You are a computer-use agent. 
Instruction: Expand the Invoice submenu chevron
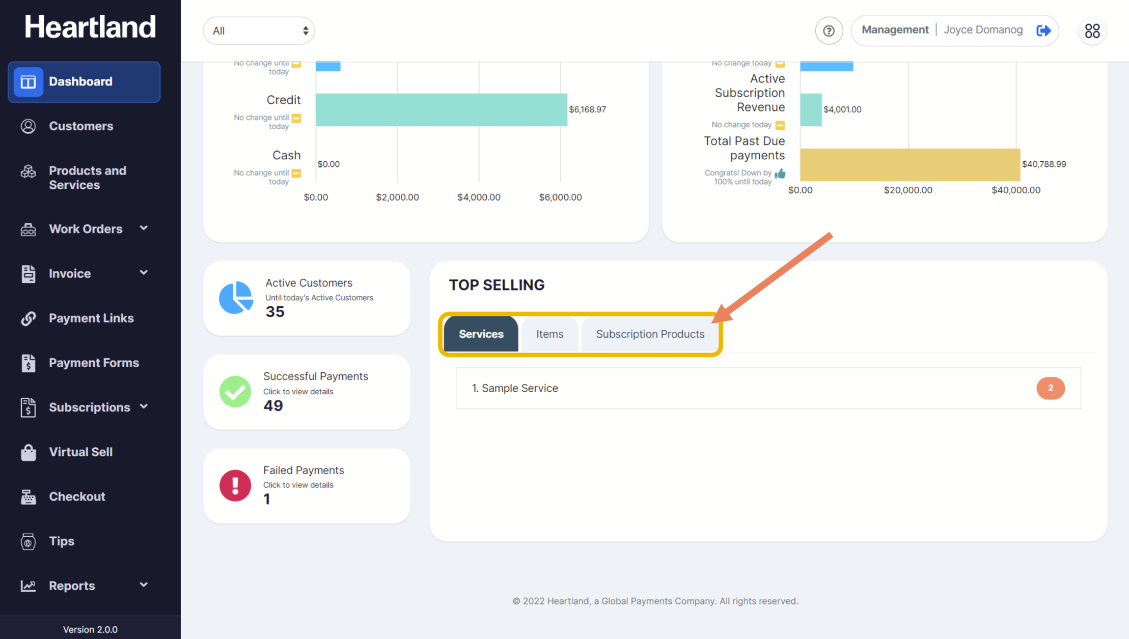tap(144, 273)
